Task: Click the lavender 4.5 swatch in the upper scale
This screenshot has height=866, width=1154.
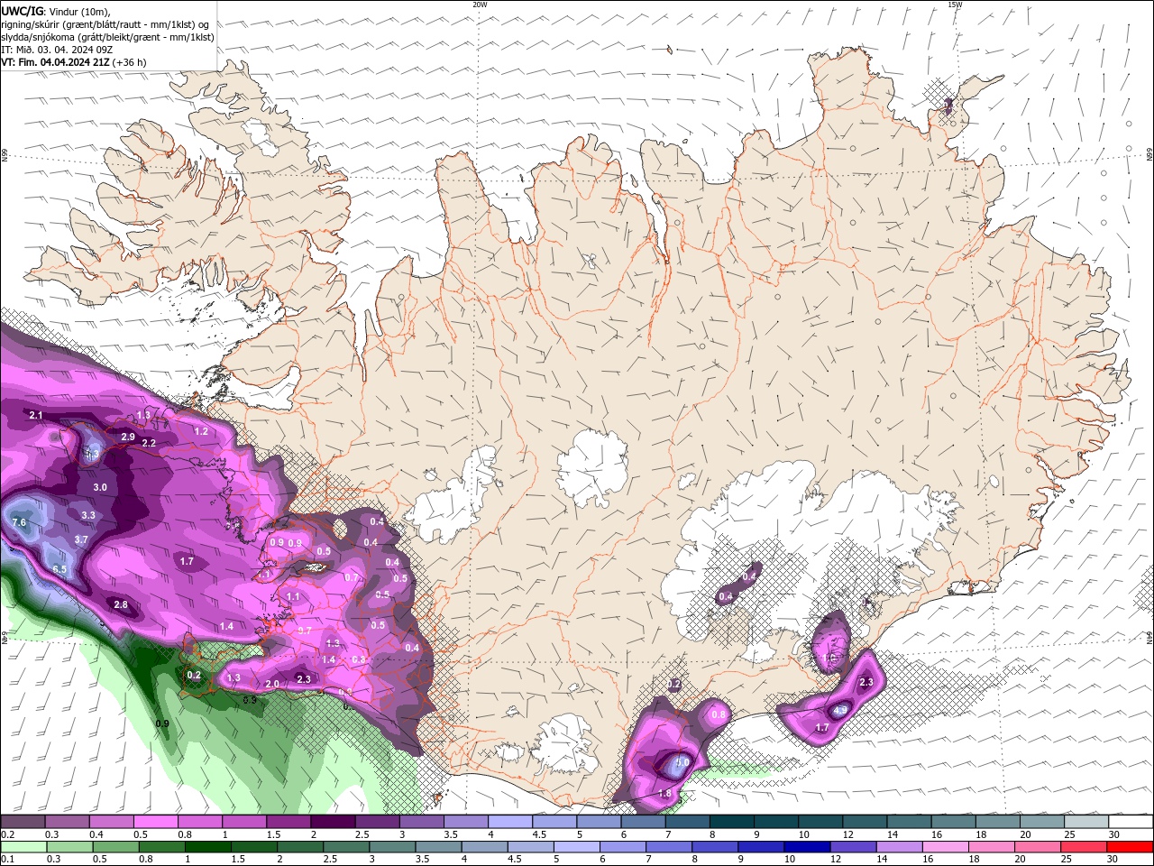Action: pyautogui.click(x=554, y=822)
